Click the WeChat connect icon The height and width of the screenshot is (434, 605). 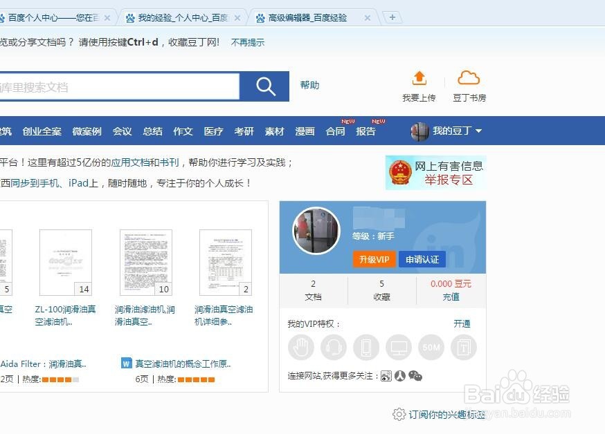click(x=415, y=376)
